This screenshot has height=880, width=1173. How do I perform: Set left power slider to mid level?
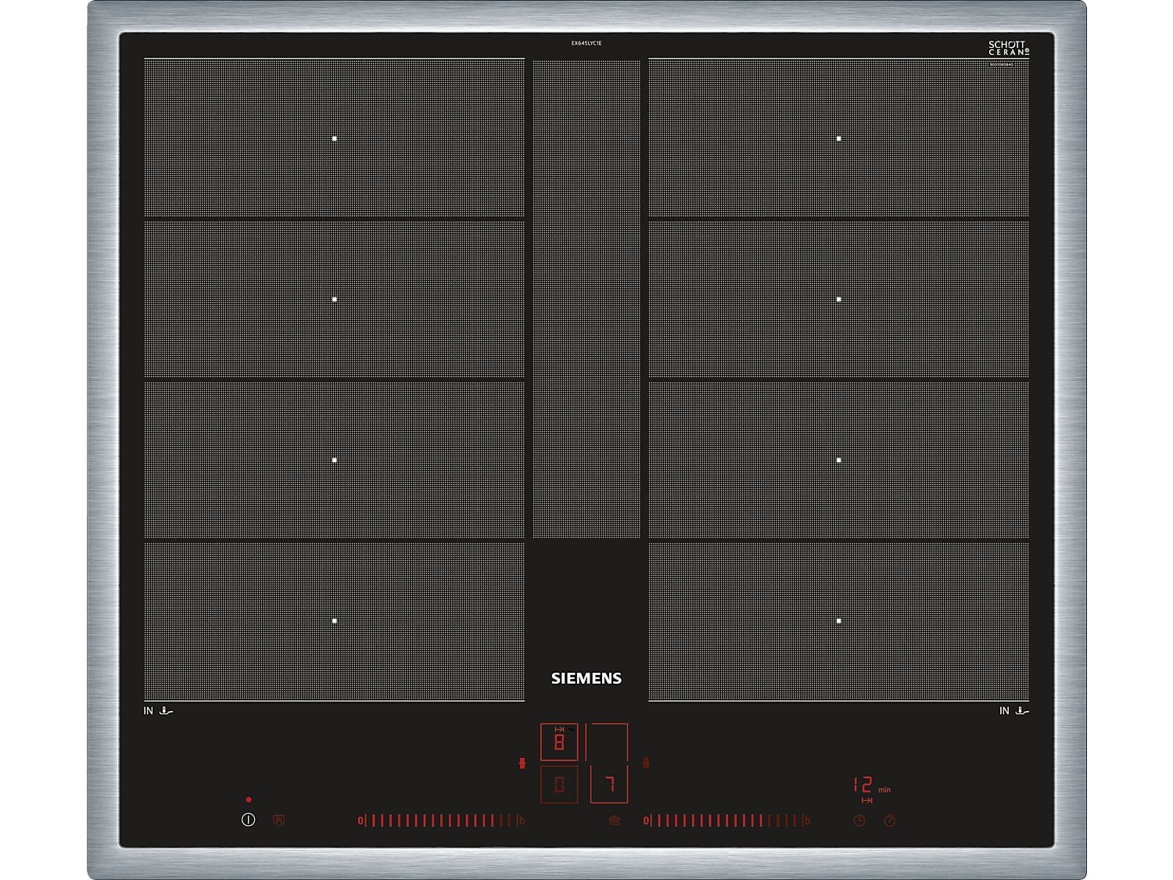(440, 821)
